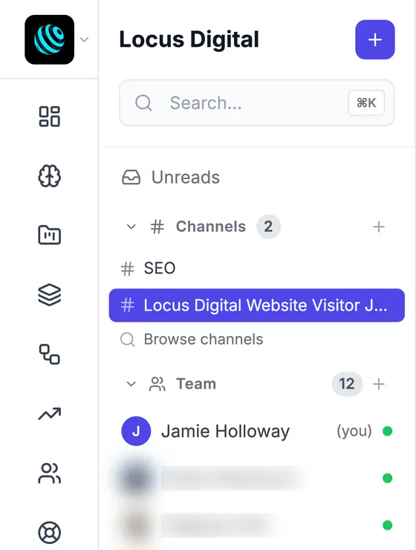Click the Channels count badge 2
Screen dimensions: 416x550
coord(268,227)
